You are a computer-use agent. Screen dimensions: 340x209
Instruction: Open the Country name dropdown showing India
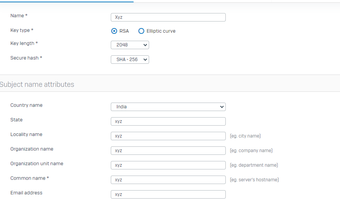[168, 107]
